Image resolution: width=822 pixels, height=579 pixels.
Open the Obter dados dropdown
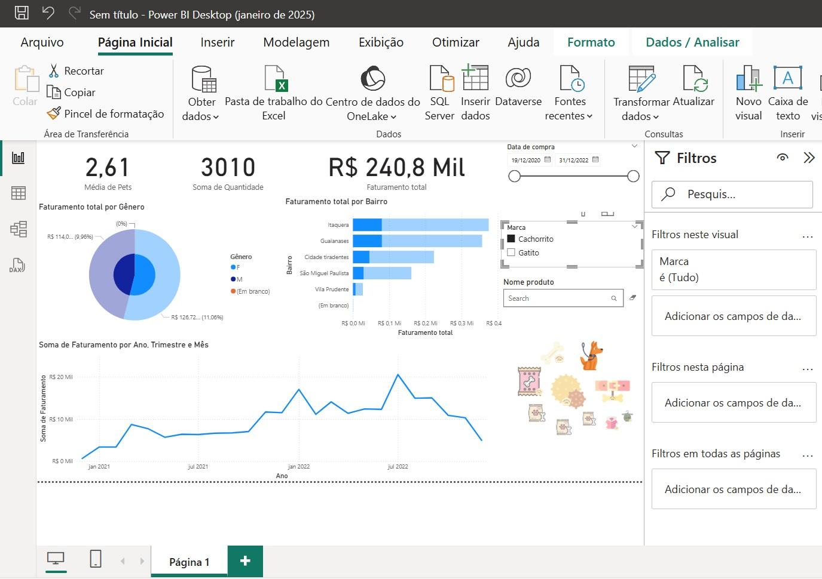[x=201, y=93]
